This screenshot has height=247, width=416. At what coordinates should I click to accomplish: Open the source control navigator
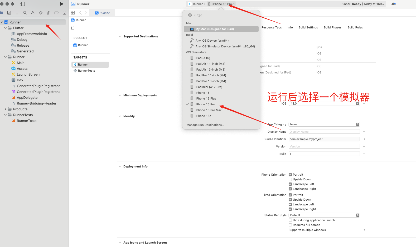[9, 13]
